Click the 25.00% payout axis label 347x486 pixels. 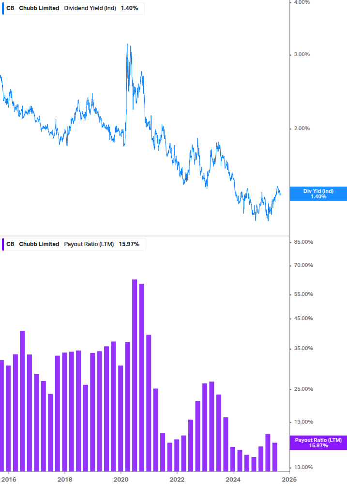point(303,389)
